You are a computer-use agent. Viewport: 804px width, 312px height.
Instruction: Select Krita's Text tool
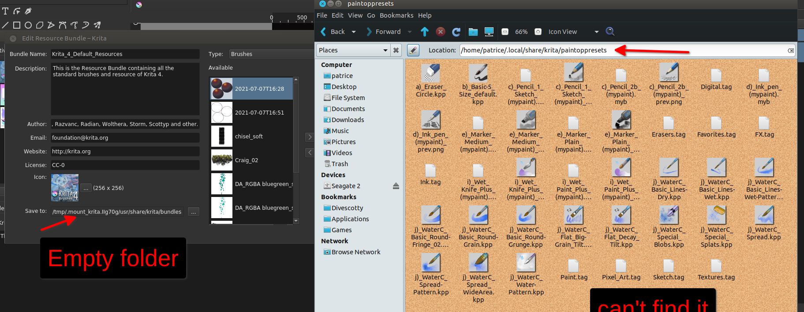coord(5,11)
